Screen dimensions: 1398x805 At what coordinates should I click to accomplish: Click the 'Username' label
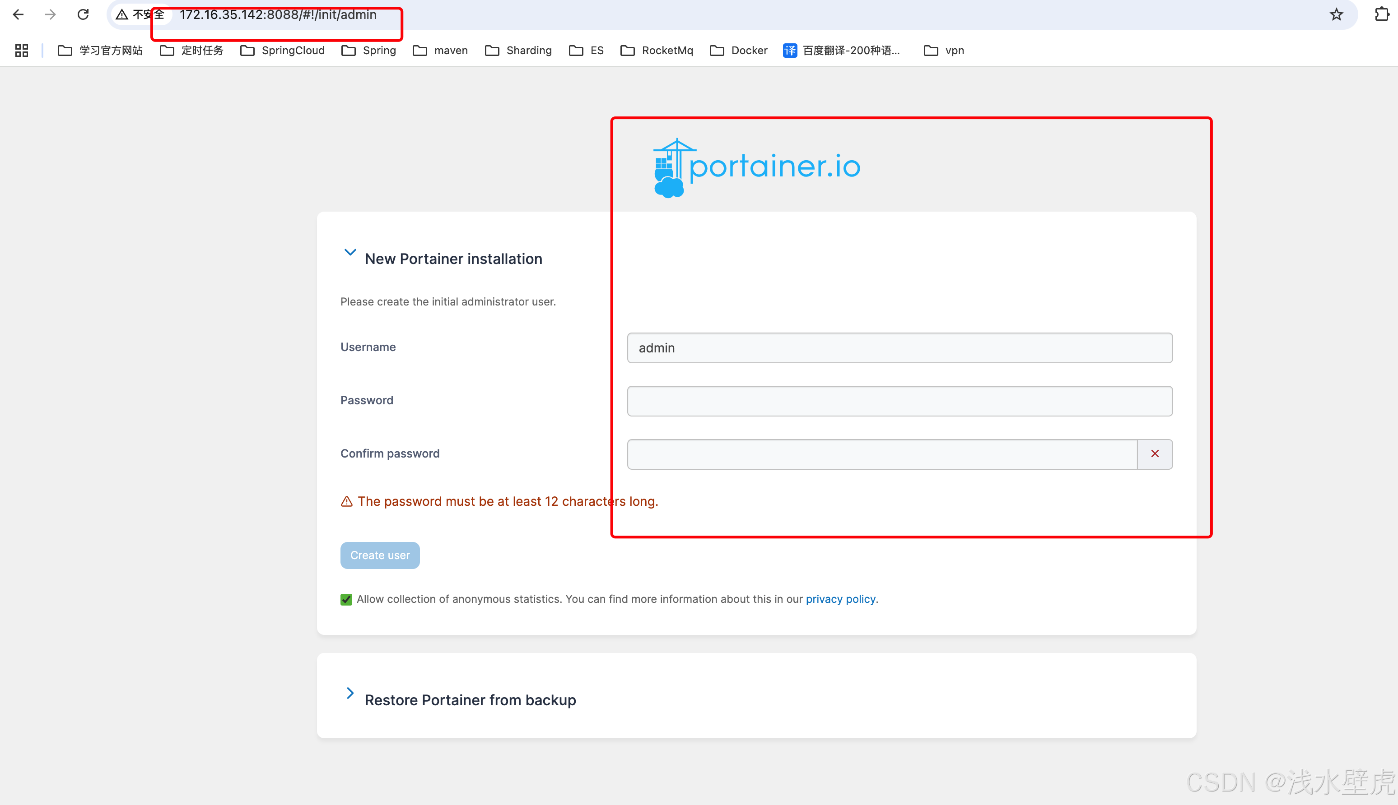pos(368,347)
